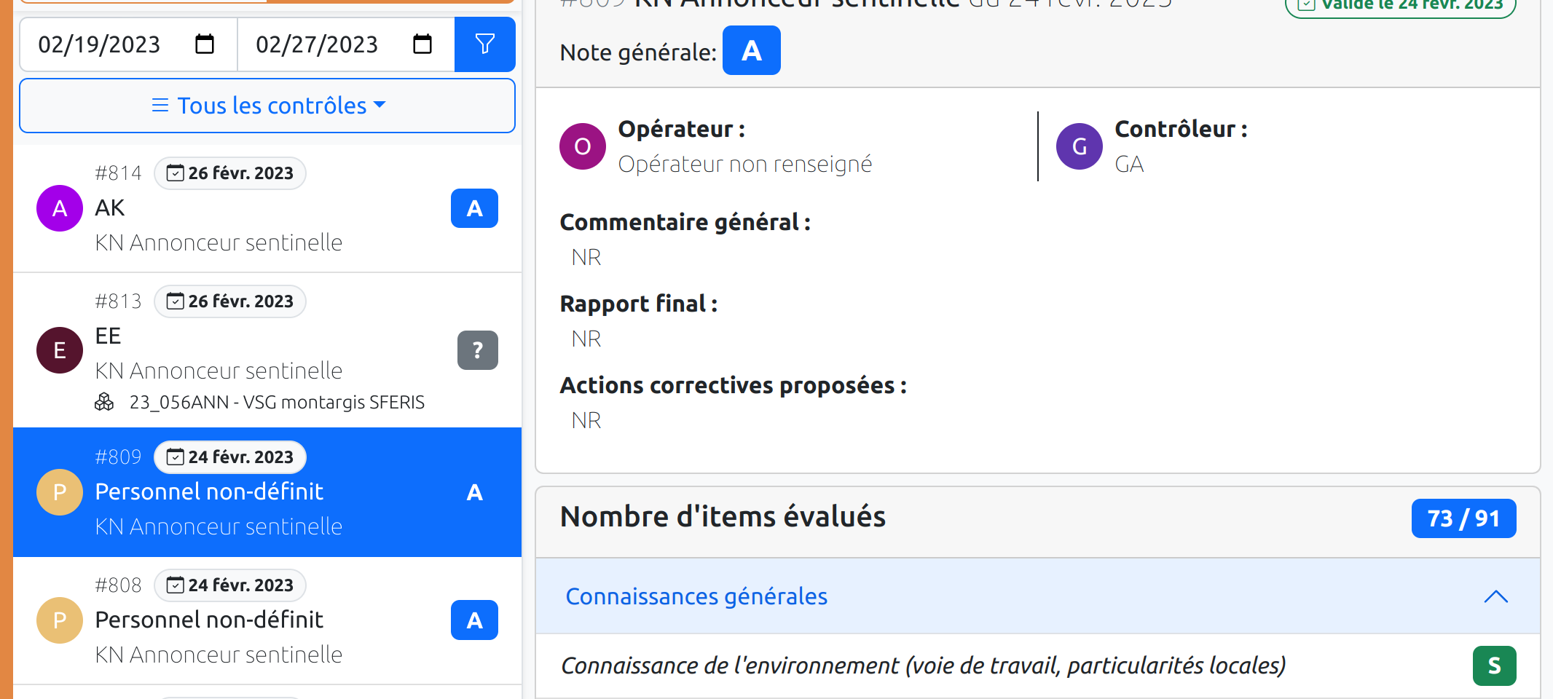Select control #813 KN Annonceur sentinelle

click(x=219, y=349)
